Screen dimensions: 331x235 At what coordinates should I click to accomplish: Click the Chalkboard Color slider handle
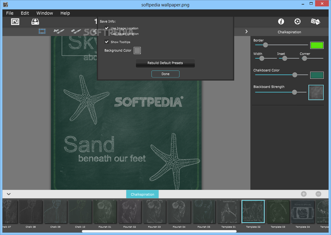295,75
